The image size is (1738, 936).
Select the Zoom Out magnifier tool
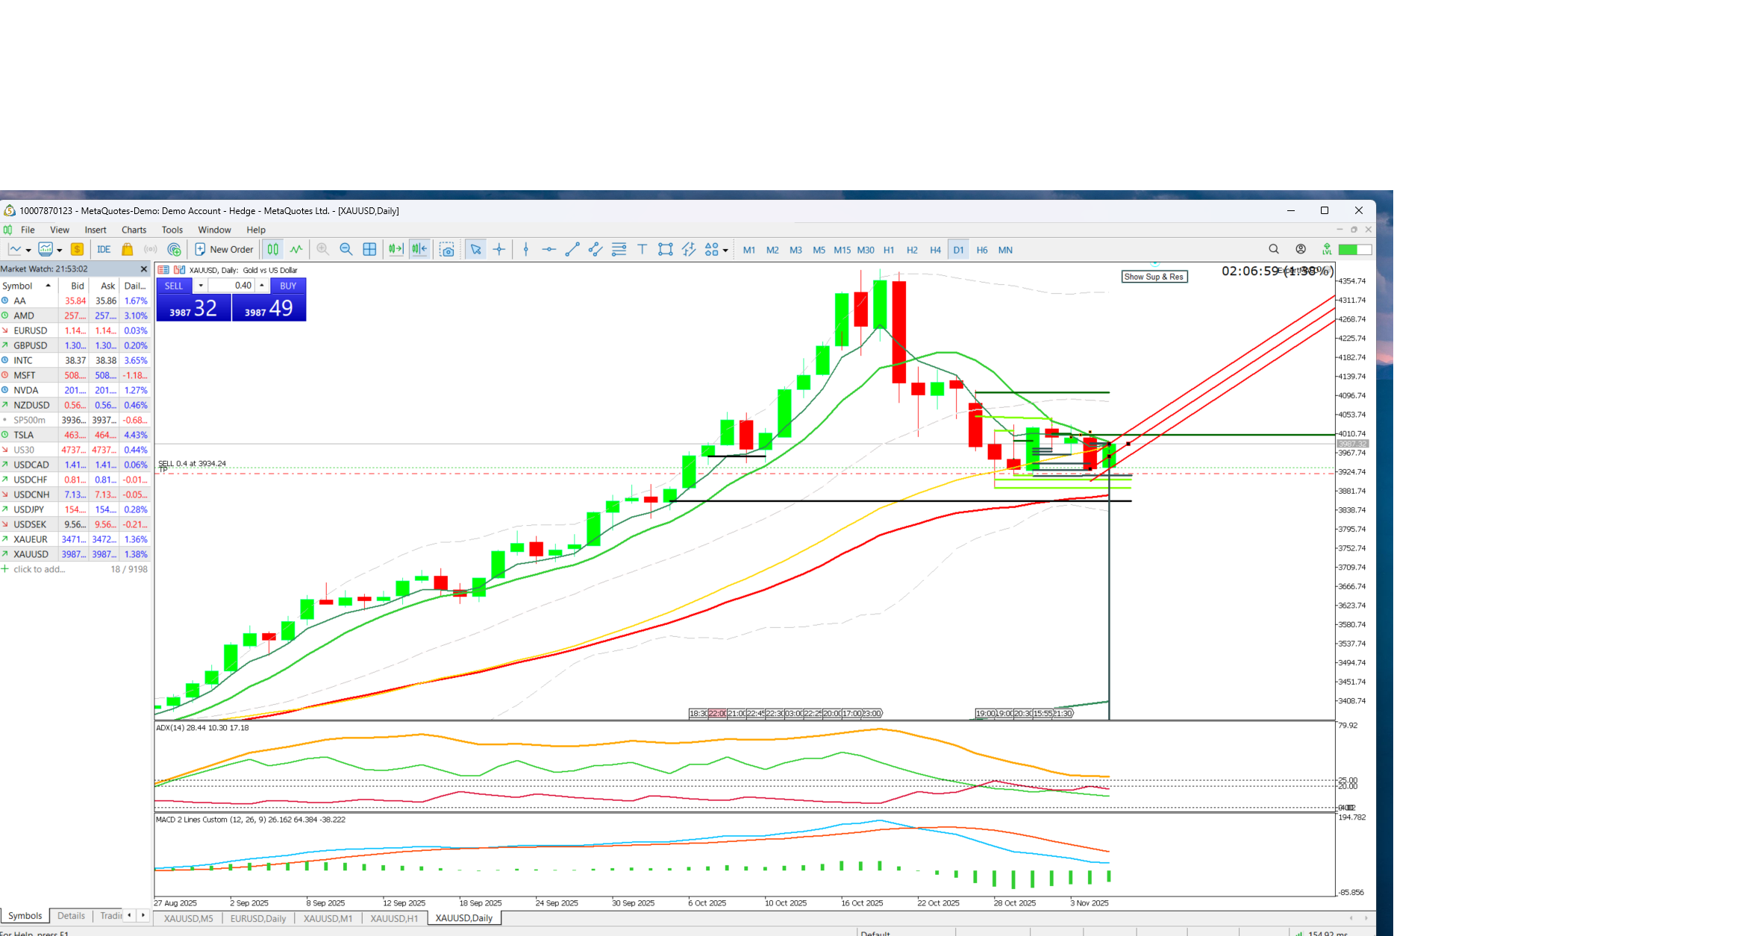pos(346,249)
